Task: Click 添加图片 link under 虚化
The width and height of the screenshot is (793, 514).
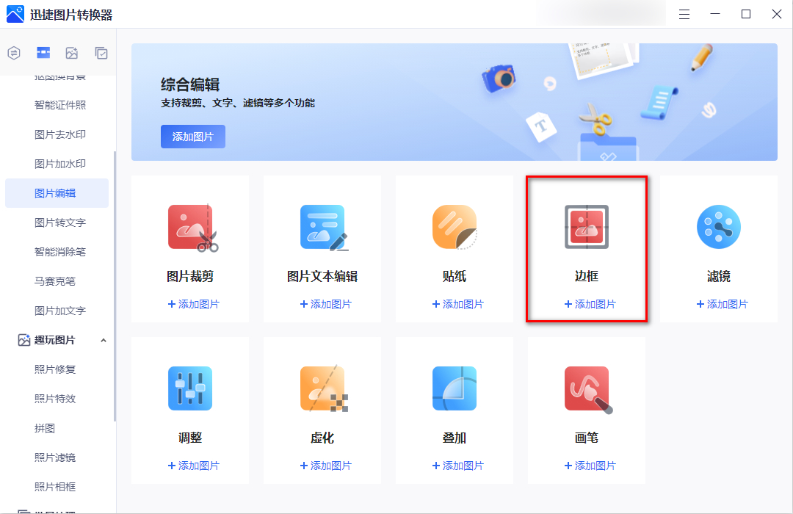Action: (325, 466)
